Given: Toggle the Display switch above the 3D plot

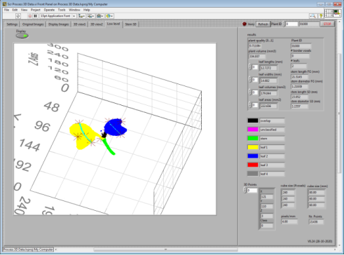Looking at the screenshot, I should click(x=22, y=36).
